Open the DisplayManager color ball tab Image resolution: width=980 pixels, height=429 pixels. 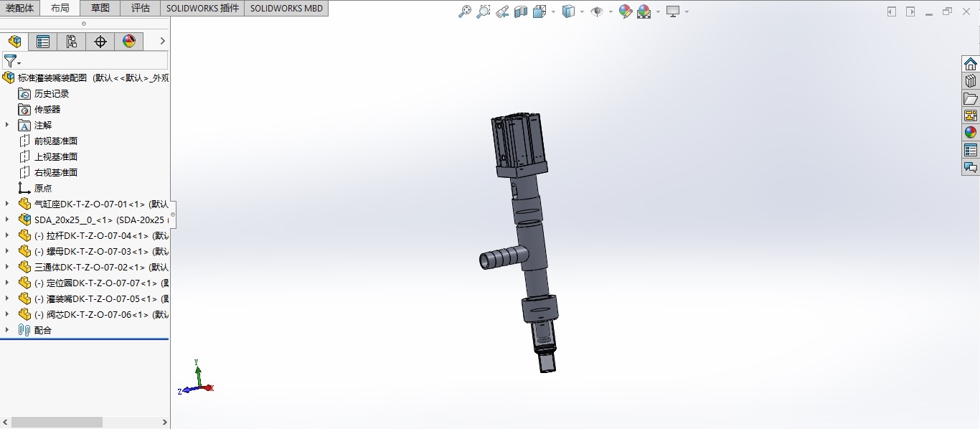(129, 42)
